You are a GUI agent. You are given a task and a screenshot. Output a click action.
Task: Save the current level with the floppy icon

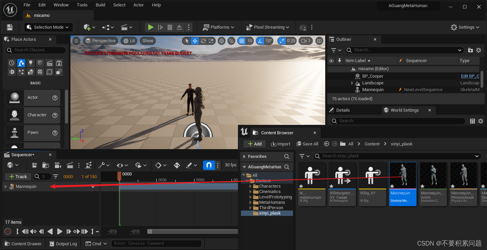(10, 27)
